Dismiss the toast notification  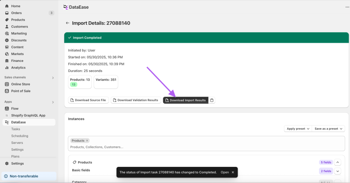point(233,173)
